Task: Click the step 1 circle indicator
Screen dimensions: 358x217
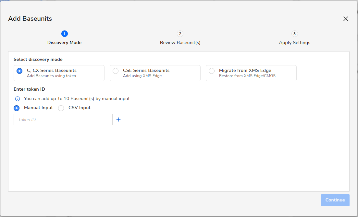Action: [64, 34]
